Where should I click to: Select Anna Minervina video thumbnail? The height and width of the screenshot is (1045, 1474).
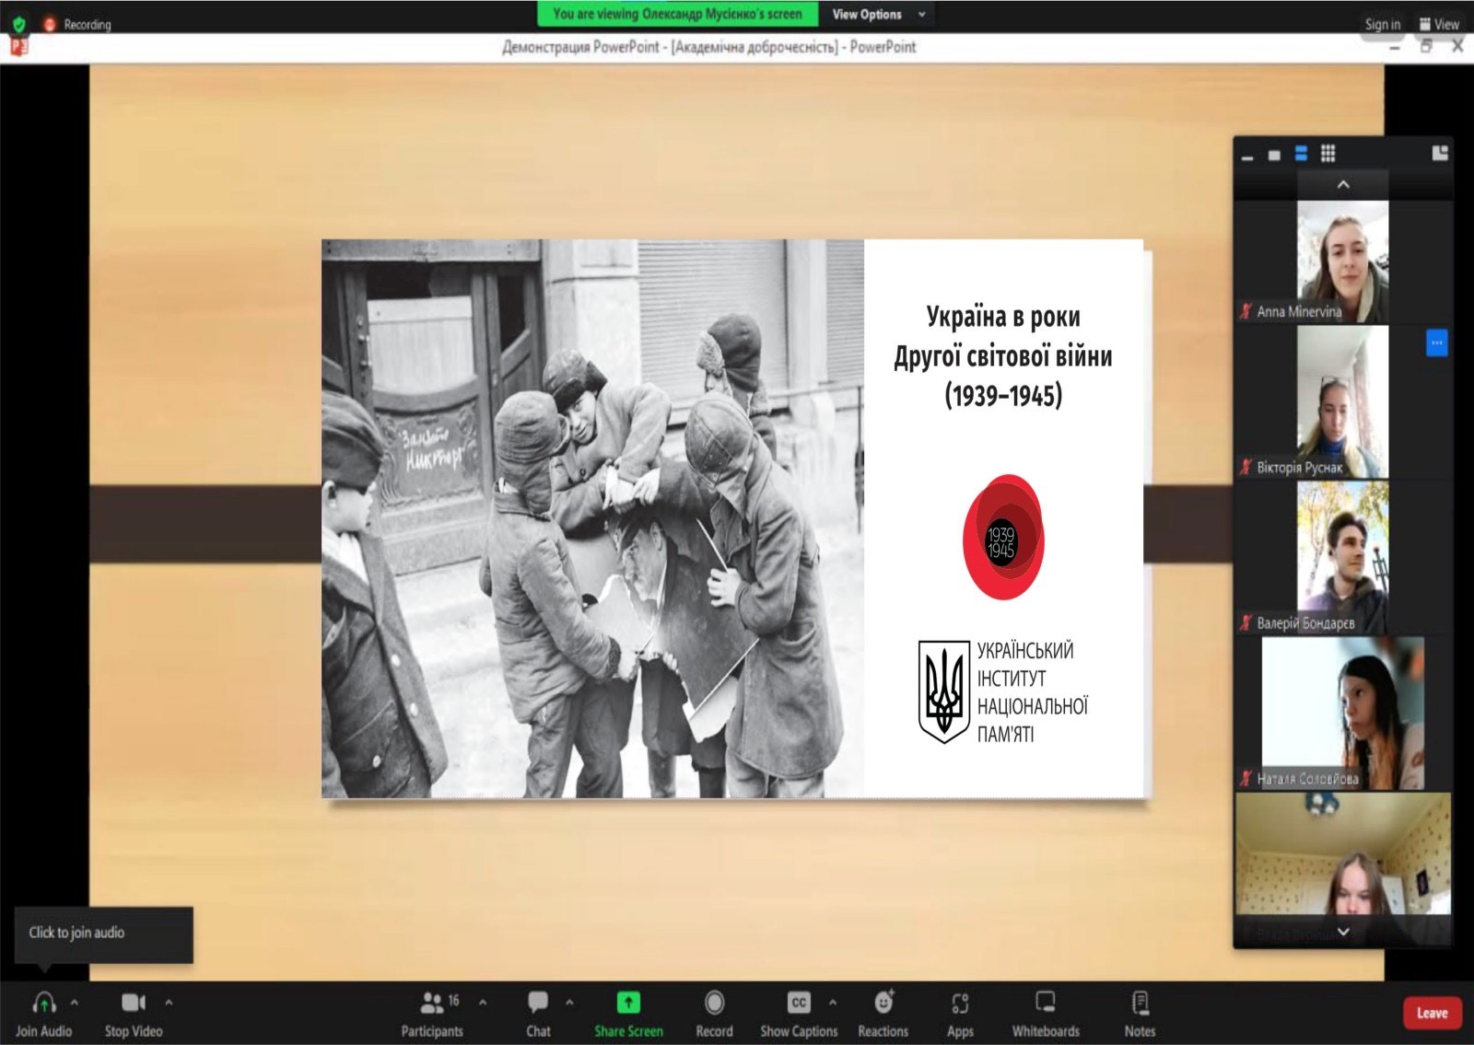pyautogui.click(x=1343, y=261)
